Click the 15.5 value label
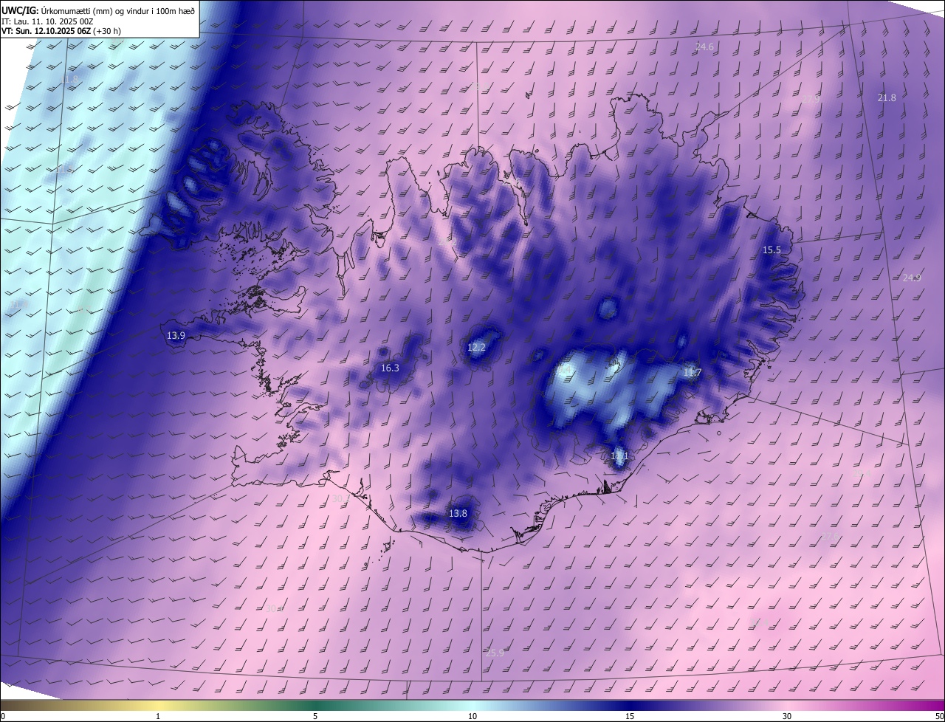945x722 pixels. coord(772,250)
